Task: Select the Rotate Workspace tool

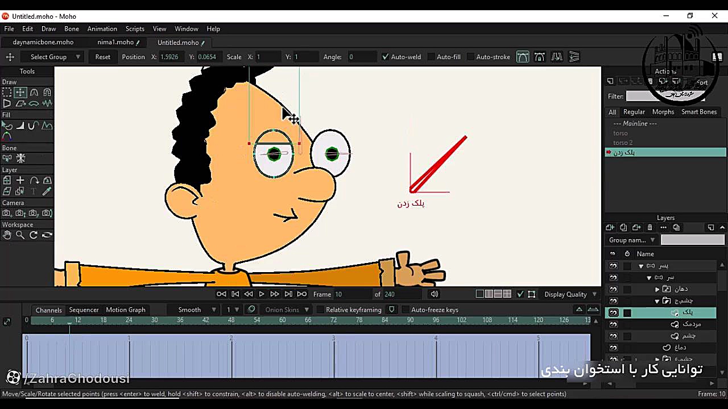Action: [x=34, y=235]
